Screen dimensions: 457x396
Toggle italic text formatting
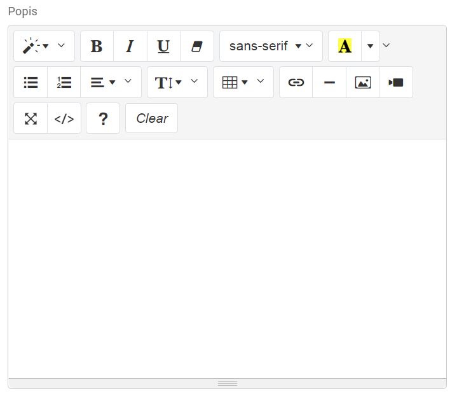tap(130, 46)
